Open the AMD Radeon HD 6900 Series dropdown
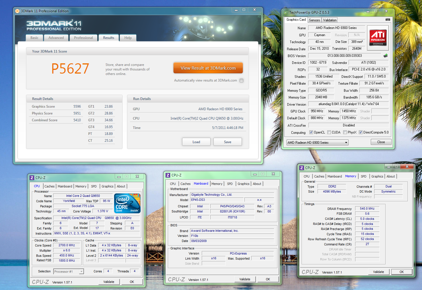 tap(317, 142)
